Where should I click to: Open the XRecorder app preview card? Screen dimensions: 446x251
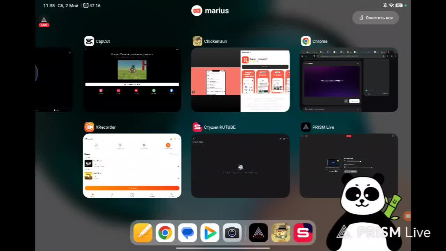132,166
